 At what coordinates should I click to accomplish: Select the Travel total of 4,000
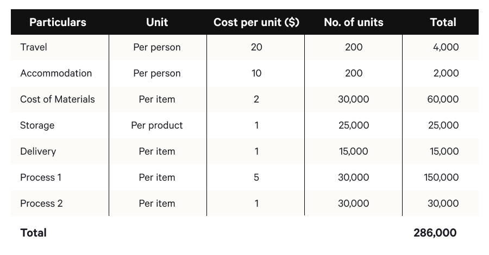pyautogui.click(x=446, y=47)
